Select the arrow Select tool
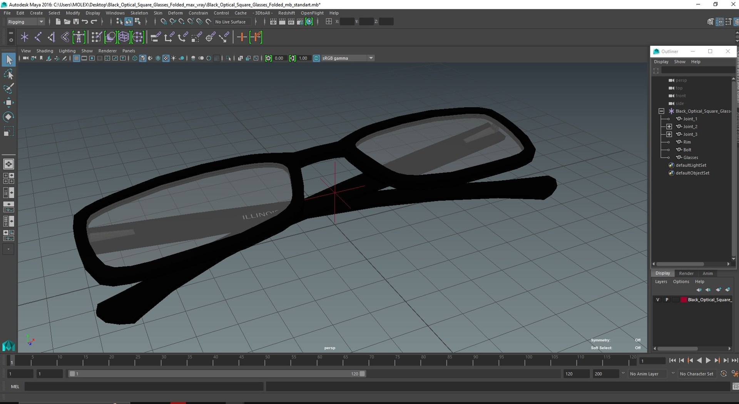 pos(8,60)
